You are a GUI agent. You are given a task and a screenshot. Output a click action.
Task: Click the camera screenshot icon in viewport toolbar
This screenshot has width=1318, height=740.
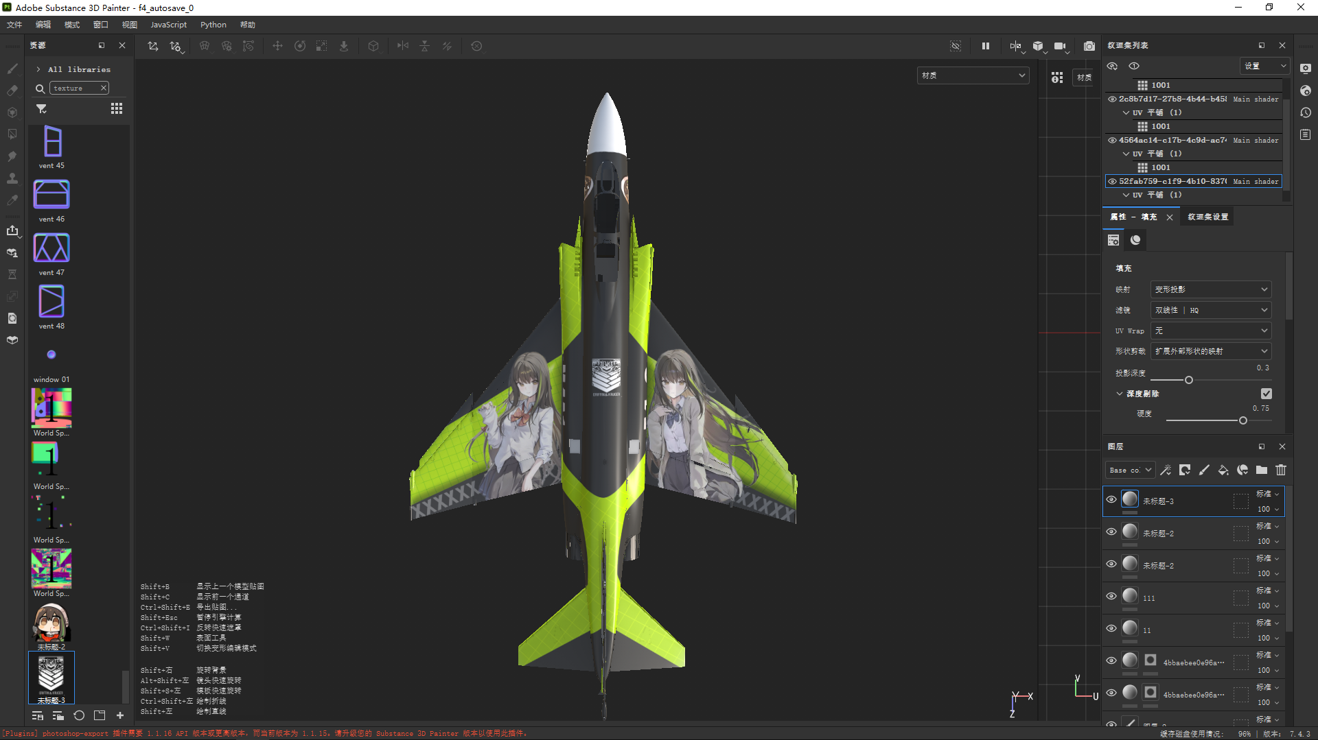[1089, 46]
